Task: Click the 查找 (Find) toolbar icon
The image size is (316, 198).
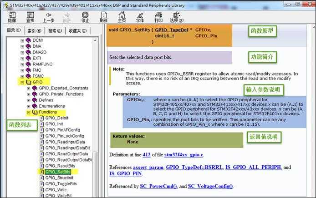Action: point(30,17)
